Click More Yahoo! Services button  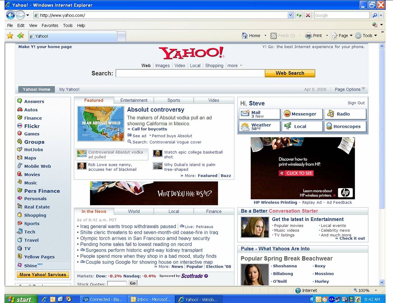click(43, 275)
